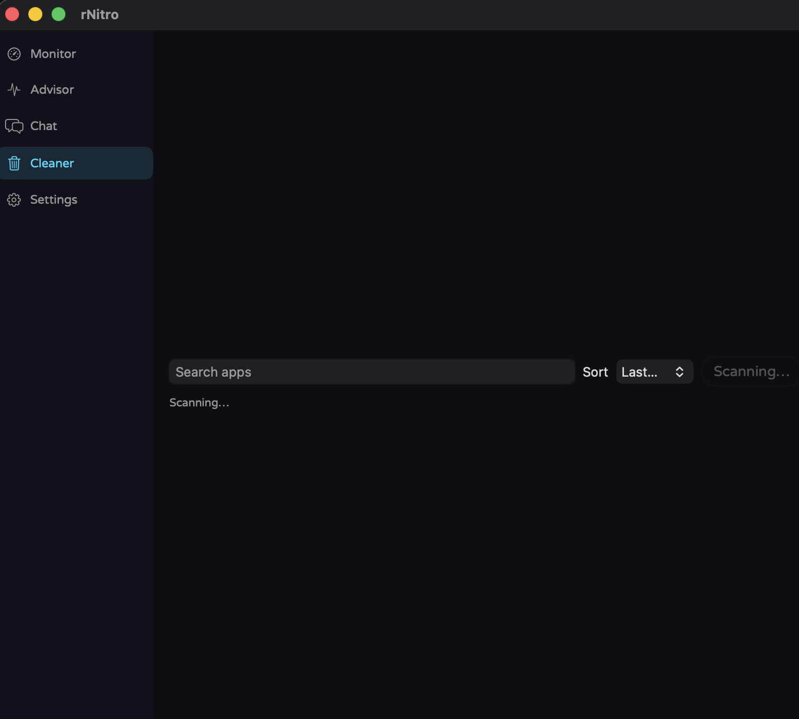Open the Sort dropdown showing Last…
This screenshot has width=799, height=719.
click(x=655, y=372)
